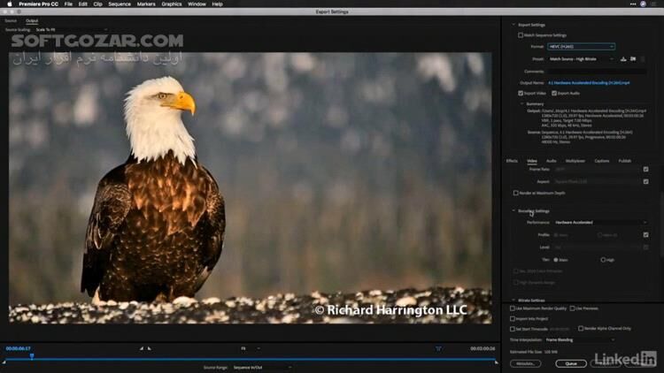Click the blue playhead on timeline

tap(32, 356)
